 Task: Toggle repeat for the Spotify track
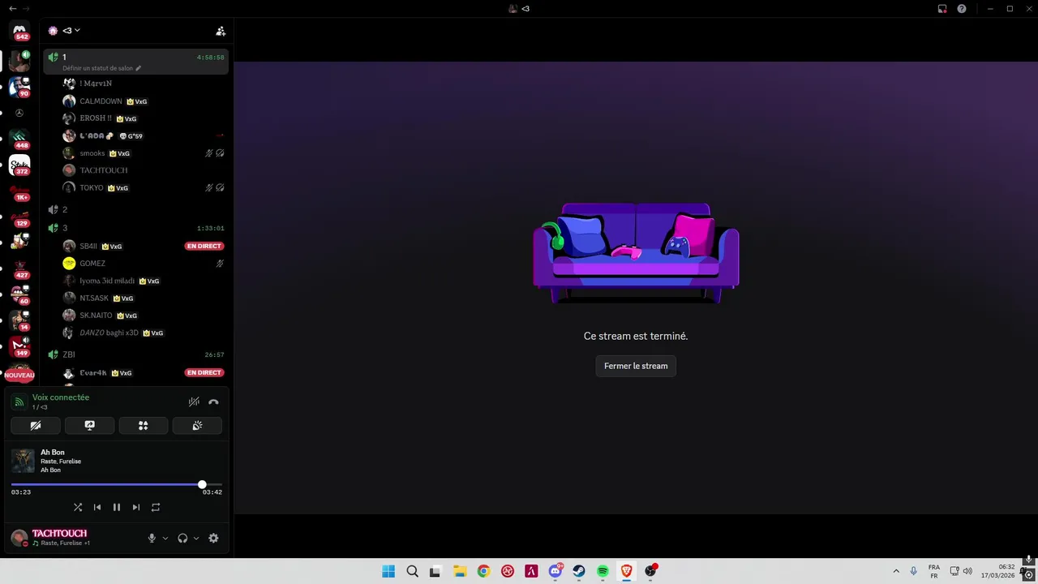(156, 507)
